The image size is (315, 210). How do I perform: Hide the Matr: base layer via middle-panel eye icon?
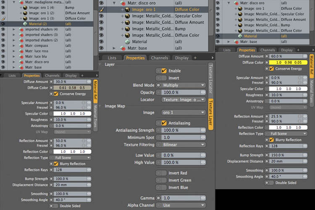point(102,48)
